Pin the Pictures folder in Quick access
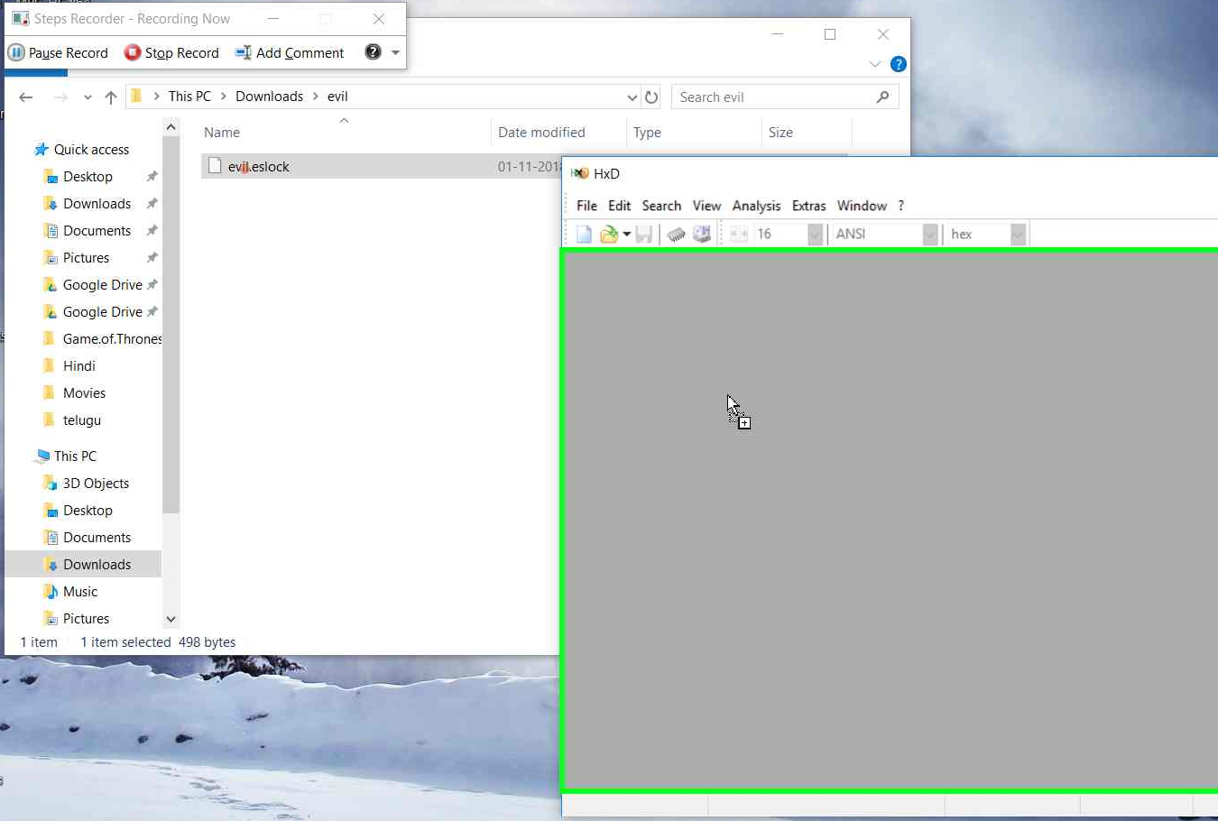The height and width of the screenshot is (821, 1218). (x=152, y=257)
